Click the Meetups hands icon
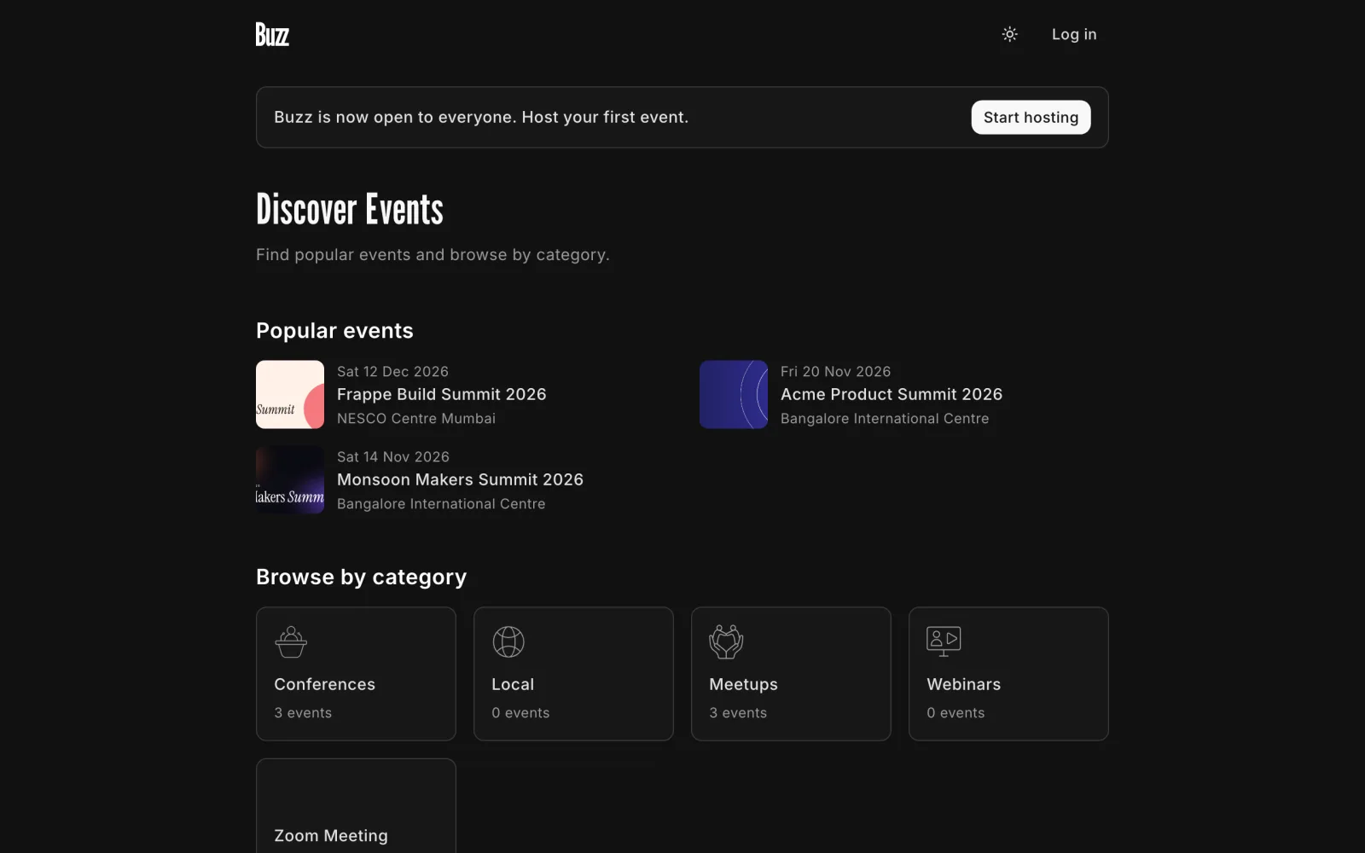Image resolution: width=1365 pixels, height=853 pixels. (726, 641)
